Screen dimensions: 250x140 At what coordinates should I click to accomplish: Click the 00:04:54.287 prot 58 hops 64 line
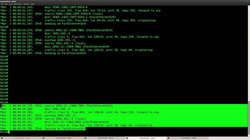[x=76, y=50]
